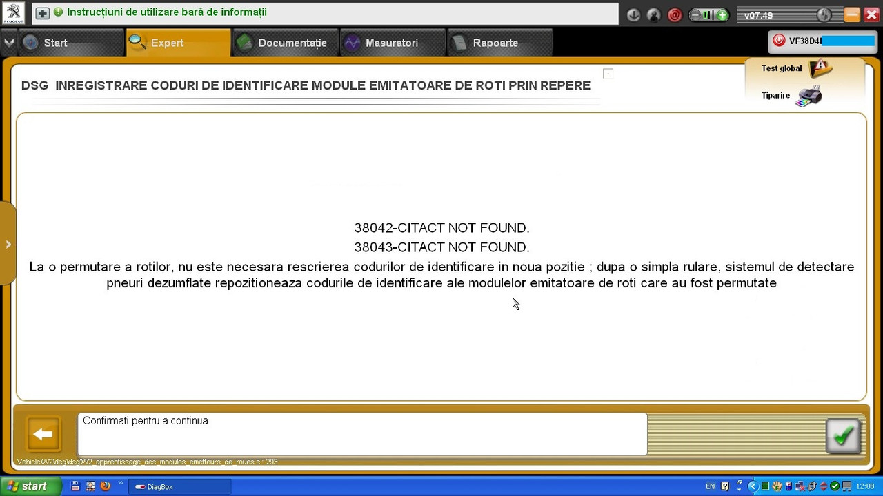Viewport: 883px width, 496px height.
Task: Select the Rapoarte tab
Action: (499, 43)
